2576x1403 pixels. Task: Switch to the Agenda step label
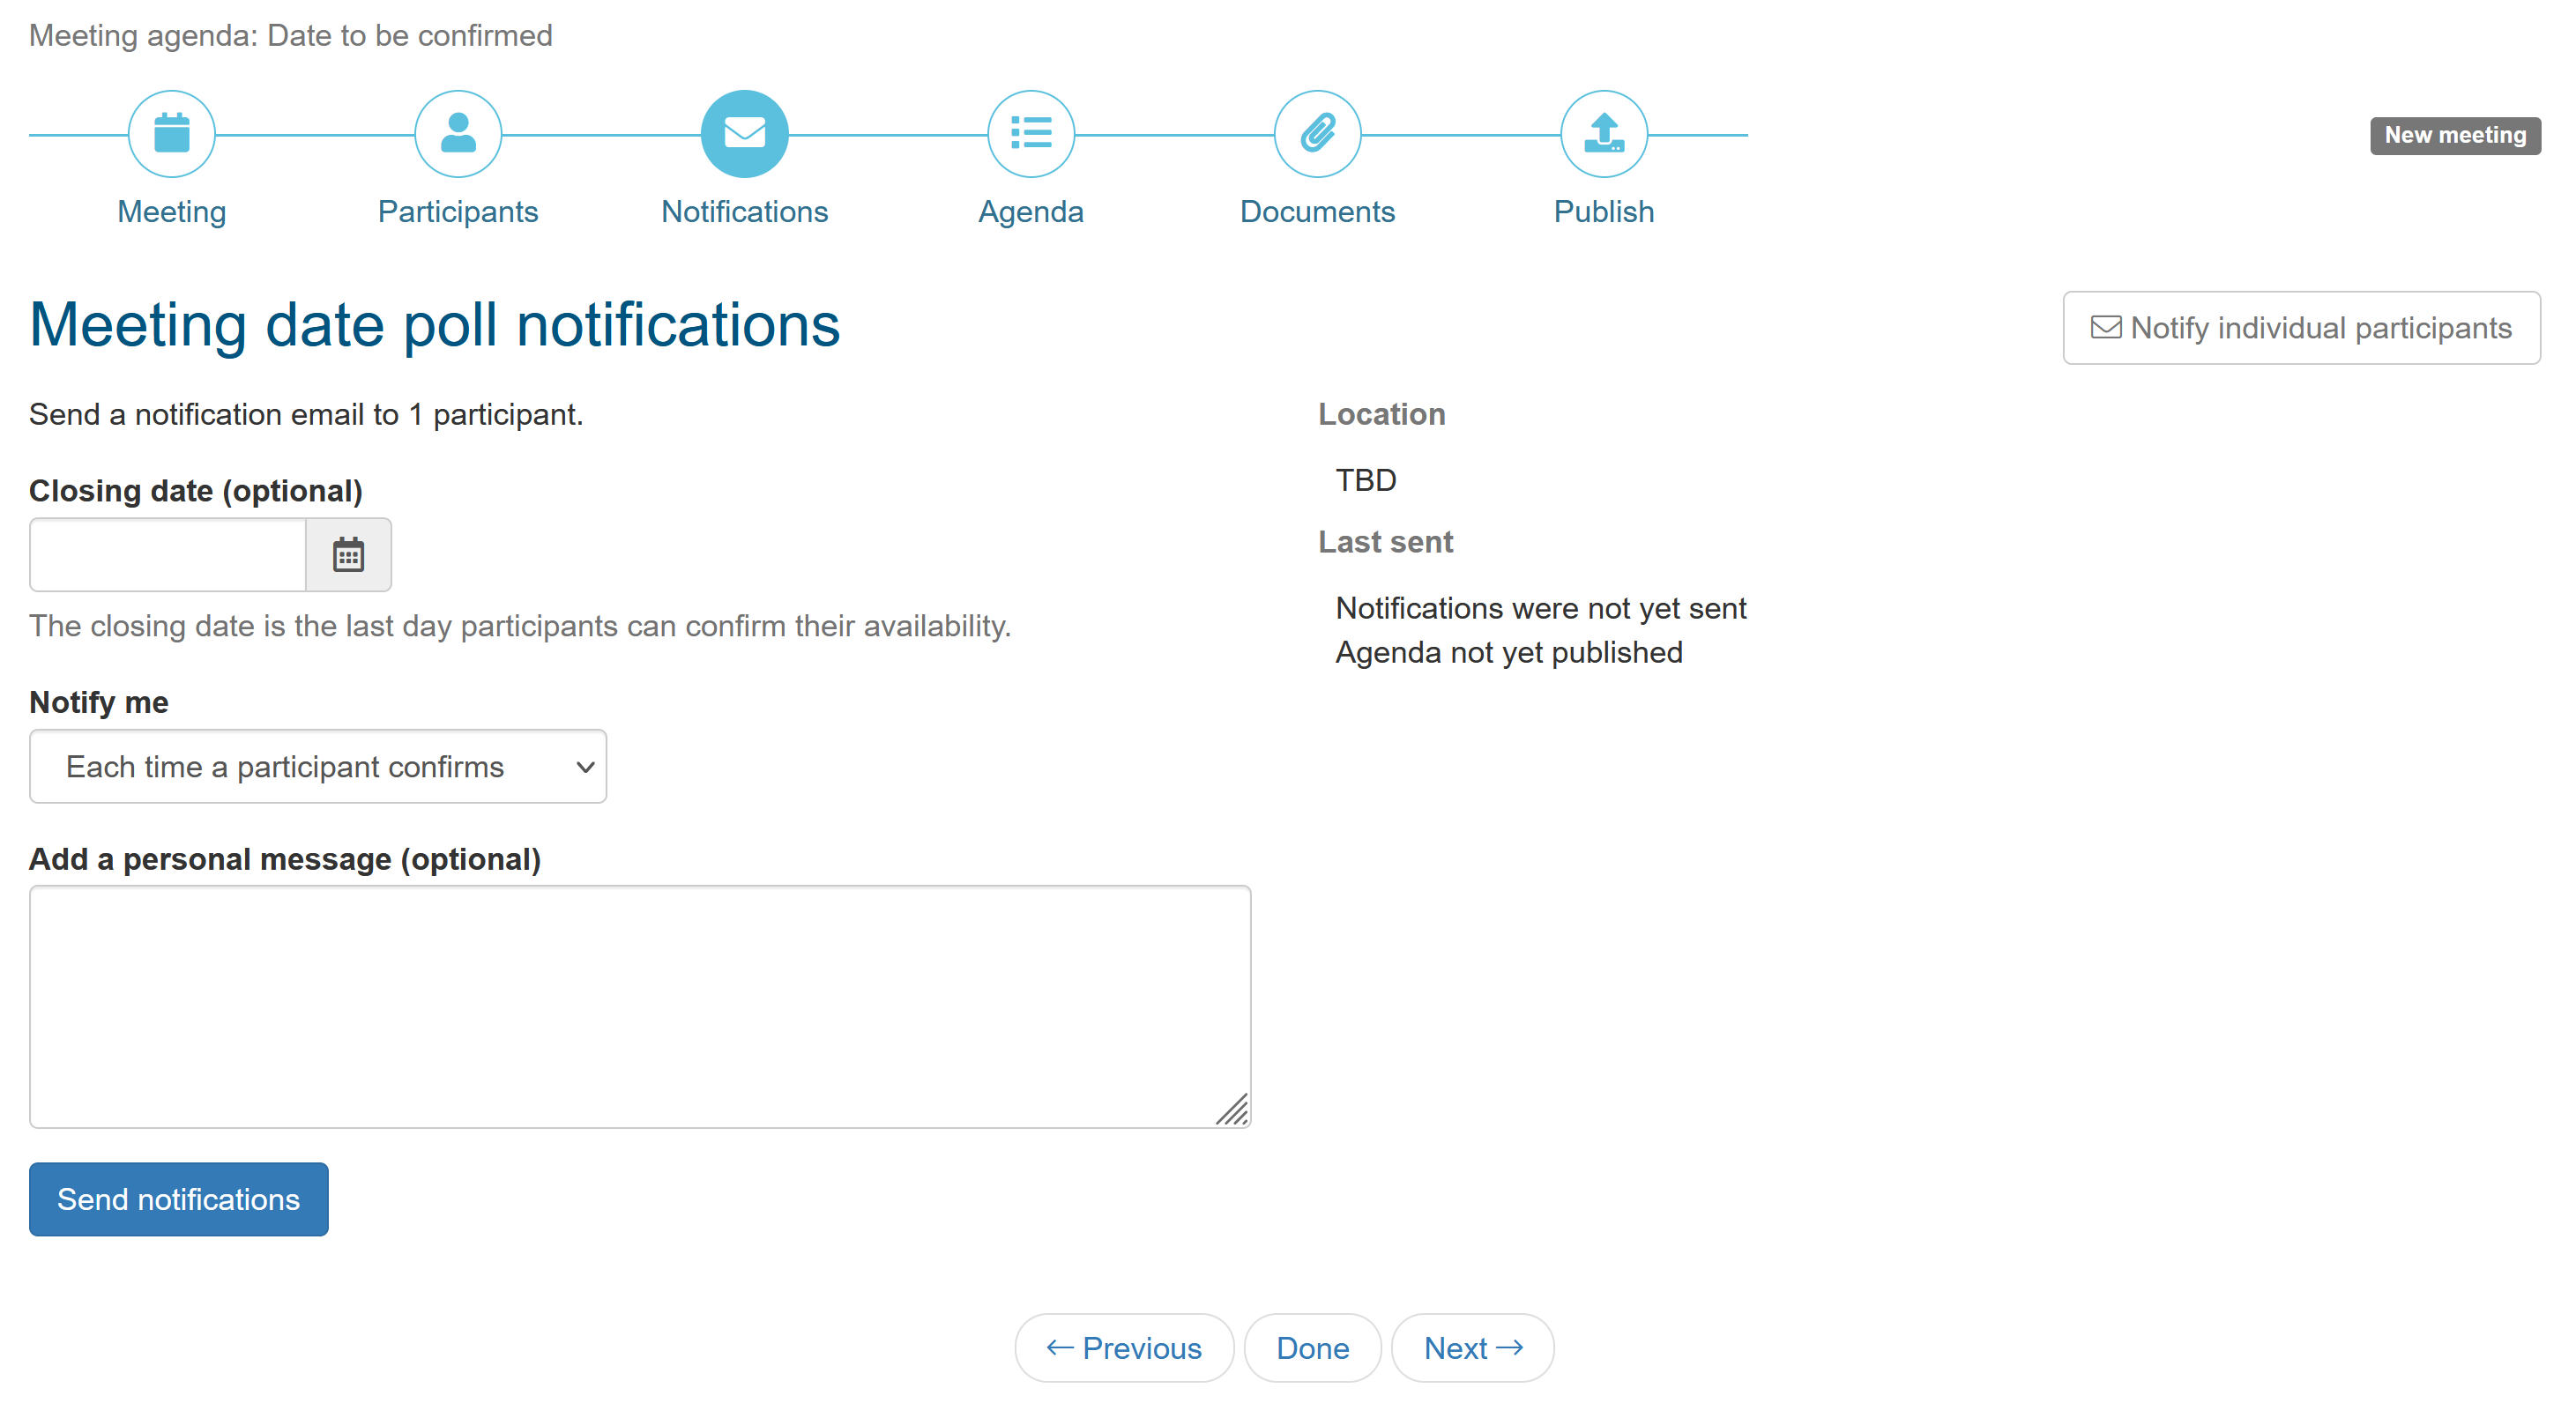click(x=1030, y=212)
